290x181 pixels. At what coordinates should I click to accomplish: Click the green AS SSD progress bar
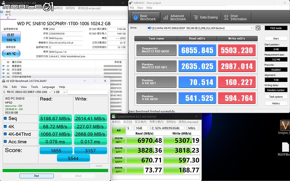[55, 171]
